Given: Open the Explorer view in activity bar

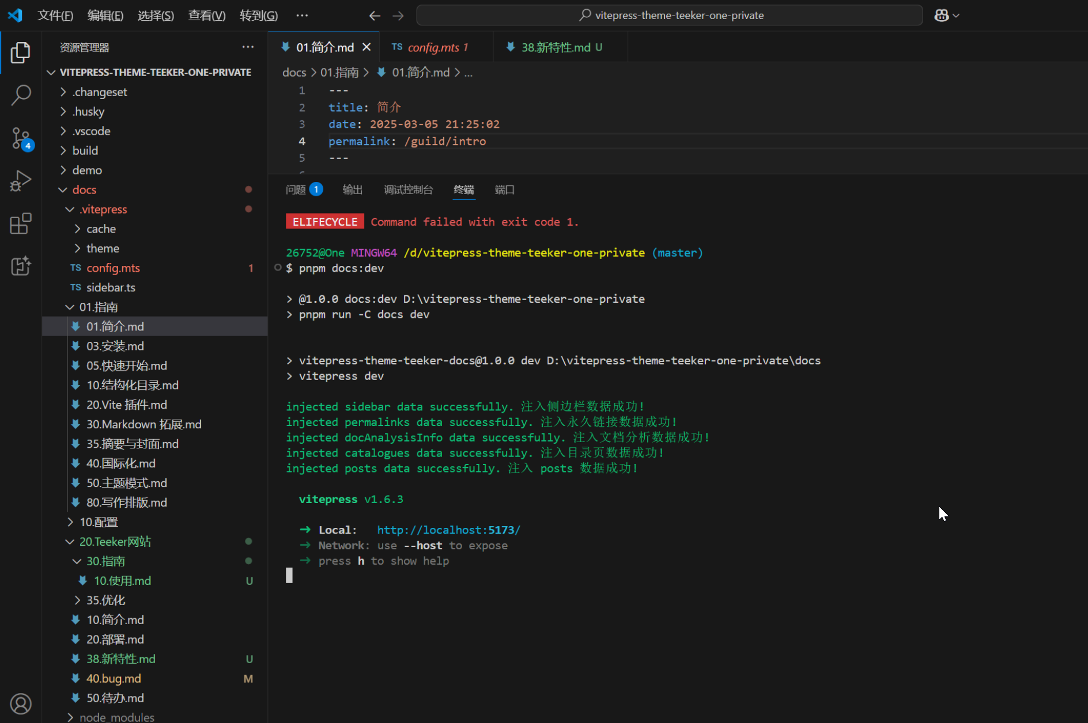Looking at the screenshot, I should point(21,52).
